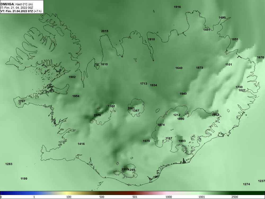
Task: Select the map value 1707
Action: pos(22,101)
